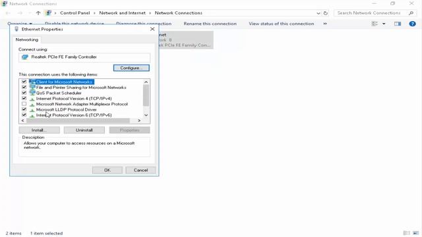The height and width of the screenshot is (237, 422).
Task: Toggle Client for Microsoft Networks checkbox
Action: [24, 82]
